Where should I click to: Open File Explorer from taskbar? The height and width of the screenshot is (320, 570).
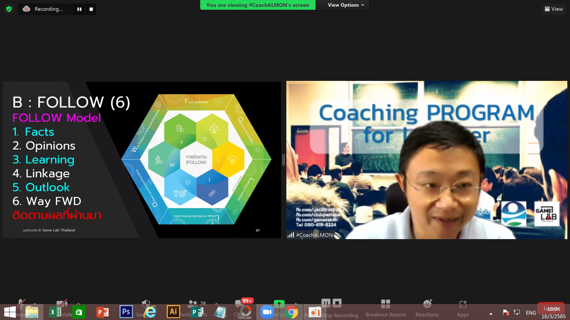(32, 312)
